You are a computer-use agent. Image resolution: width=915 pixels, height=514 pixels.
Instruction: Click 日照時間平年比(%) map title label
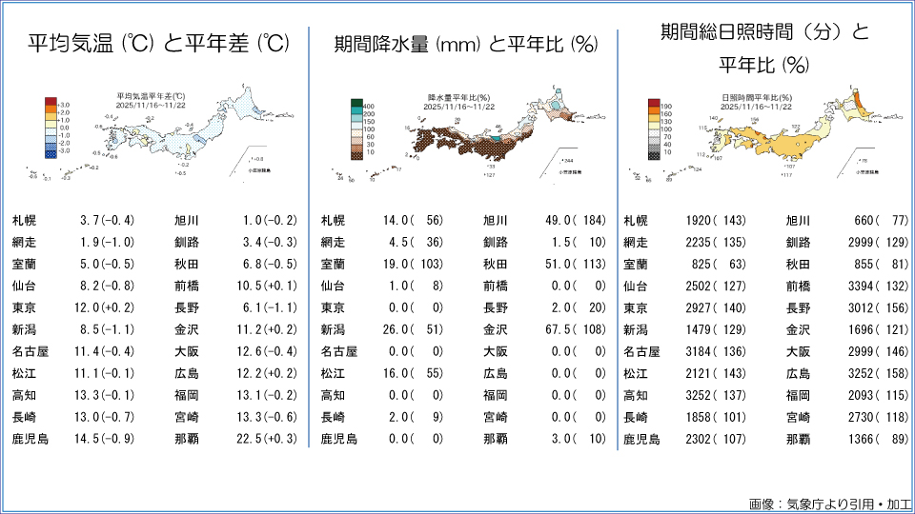pyautogui.click(x=758, y=97)
